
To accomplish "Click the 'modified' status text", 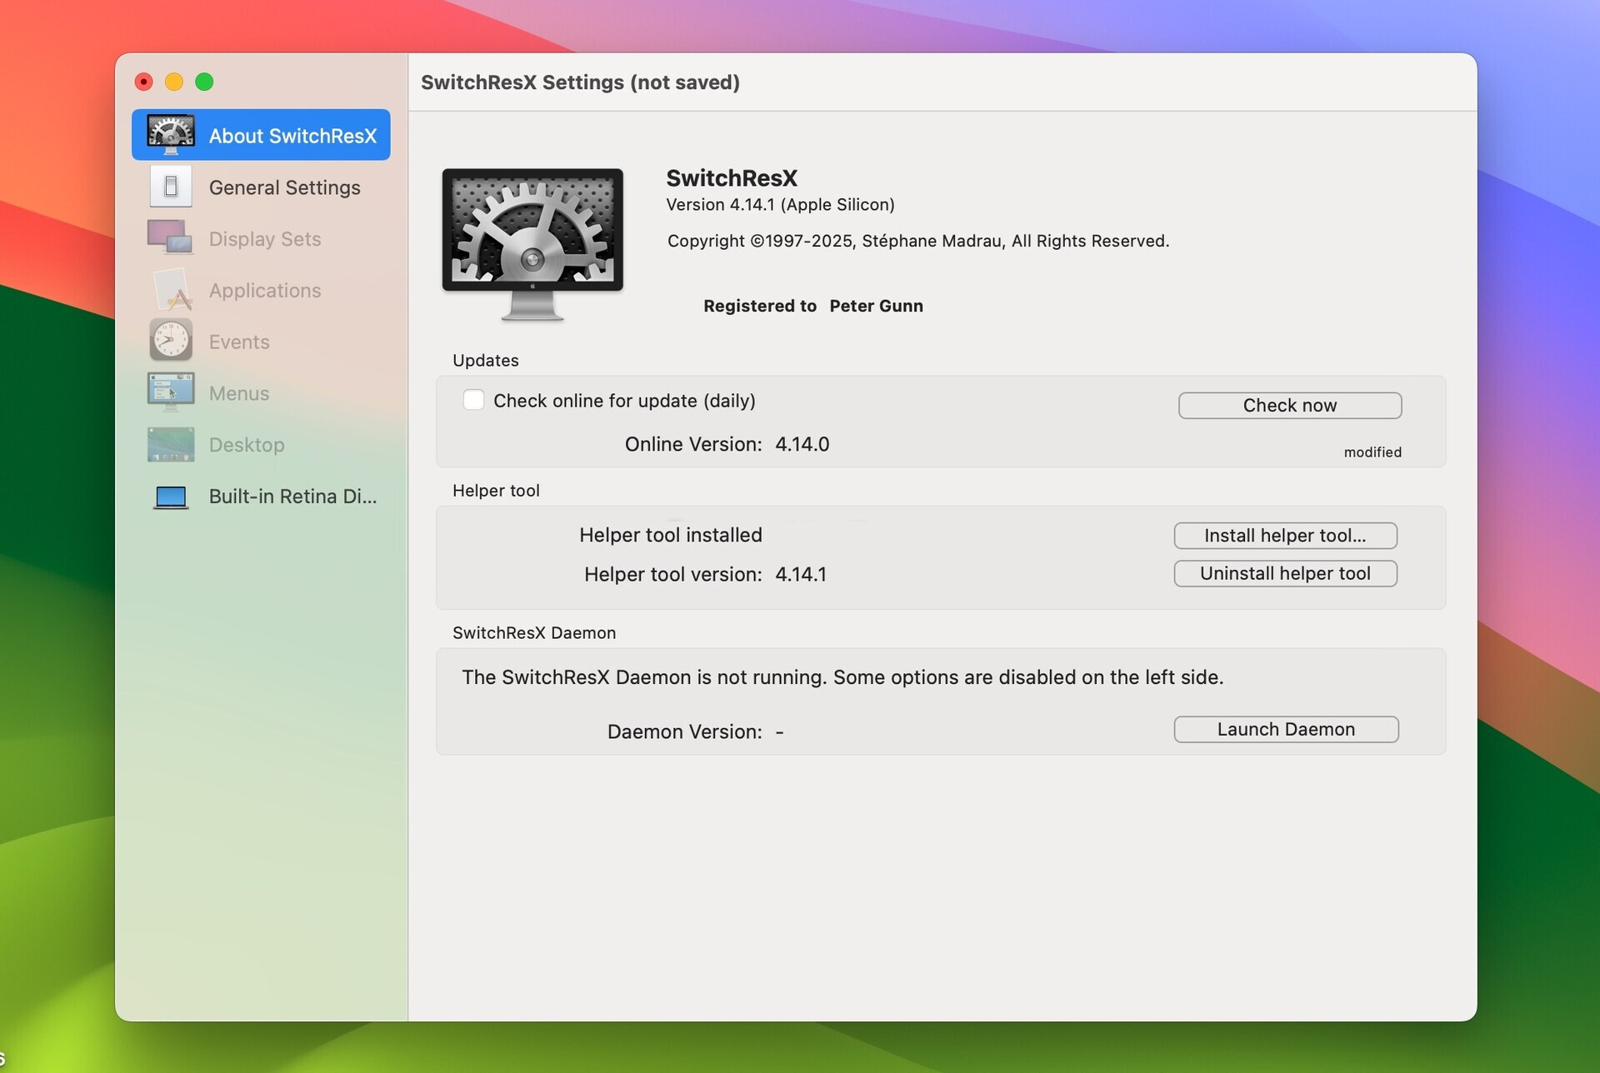I will [x=1372, y=452].
